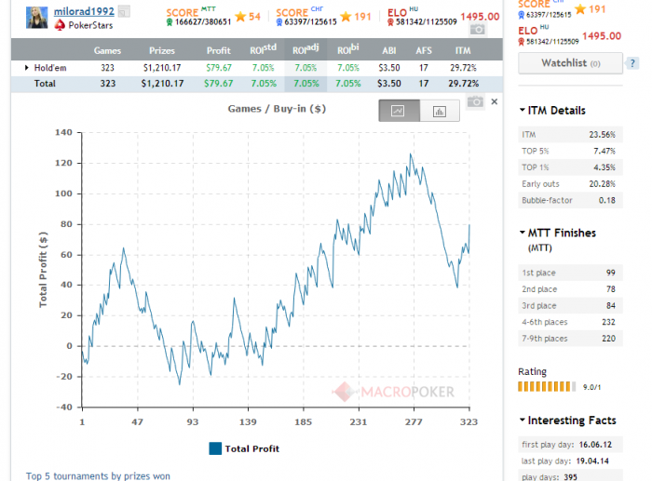Click the blue ribbon icon by 63397/125615
This screenshot has height=481, width=652.
[279, 22]
